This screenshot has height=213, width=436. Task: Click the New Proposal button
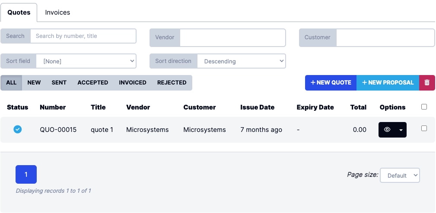pos(388,82)
